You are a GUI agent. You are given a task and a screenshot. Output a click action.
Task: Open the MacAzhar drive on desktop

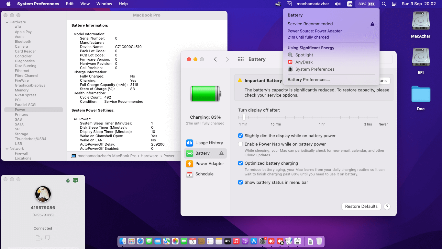(421, 25)
